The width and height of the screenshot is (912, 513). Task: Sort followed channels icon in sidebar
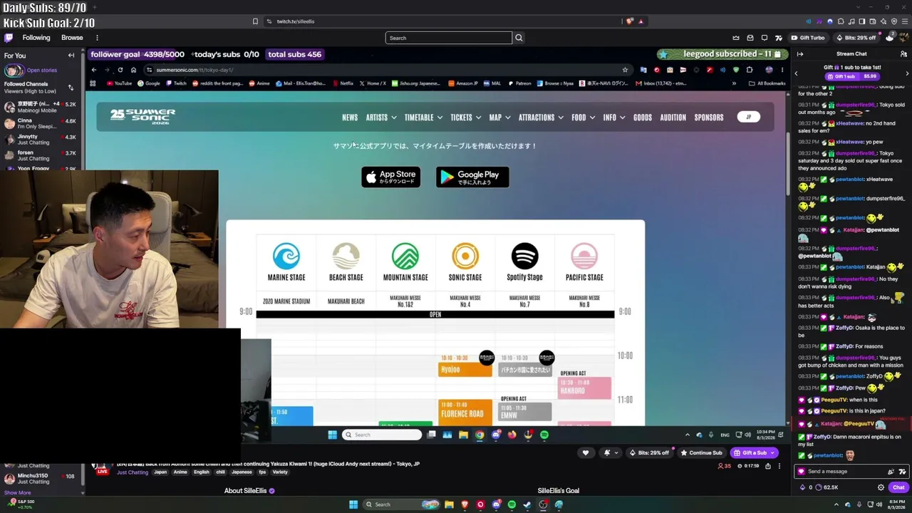coord(71,88)
